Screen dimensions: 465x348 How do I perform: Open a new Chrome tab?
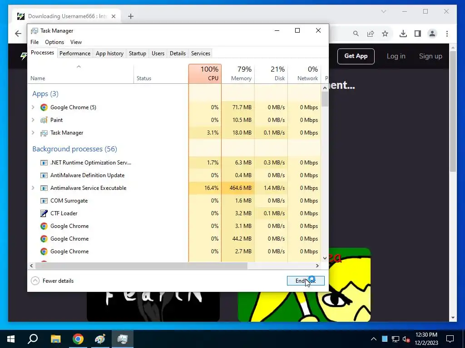click(131, 16)
